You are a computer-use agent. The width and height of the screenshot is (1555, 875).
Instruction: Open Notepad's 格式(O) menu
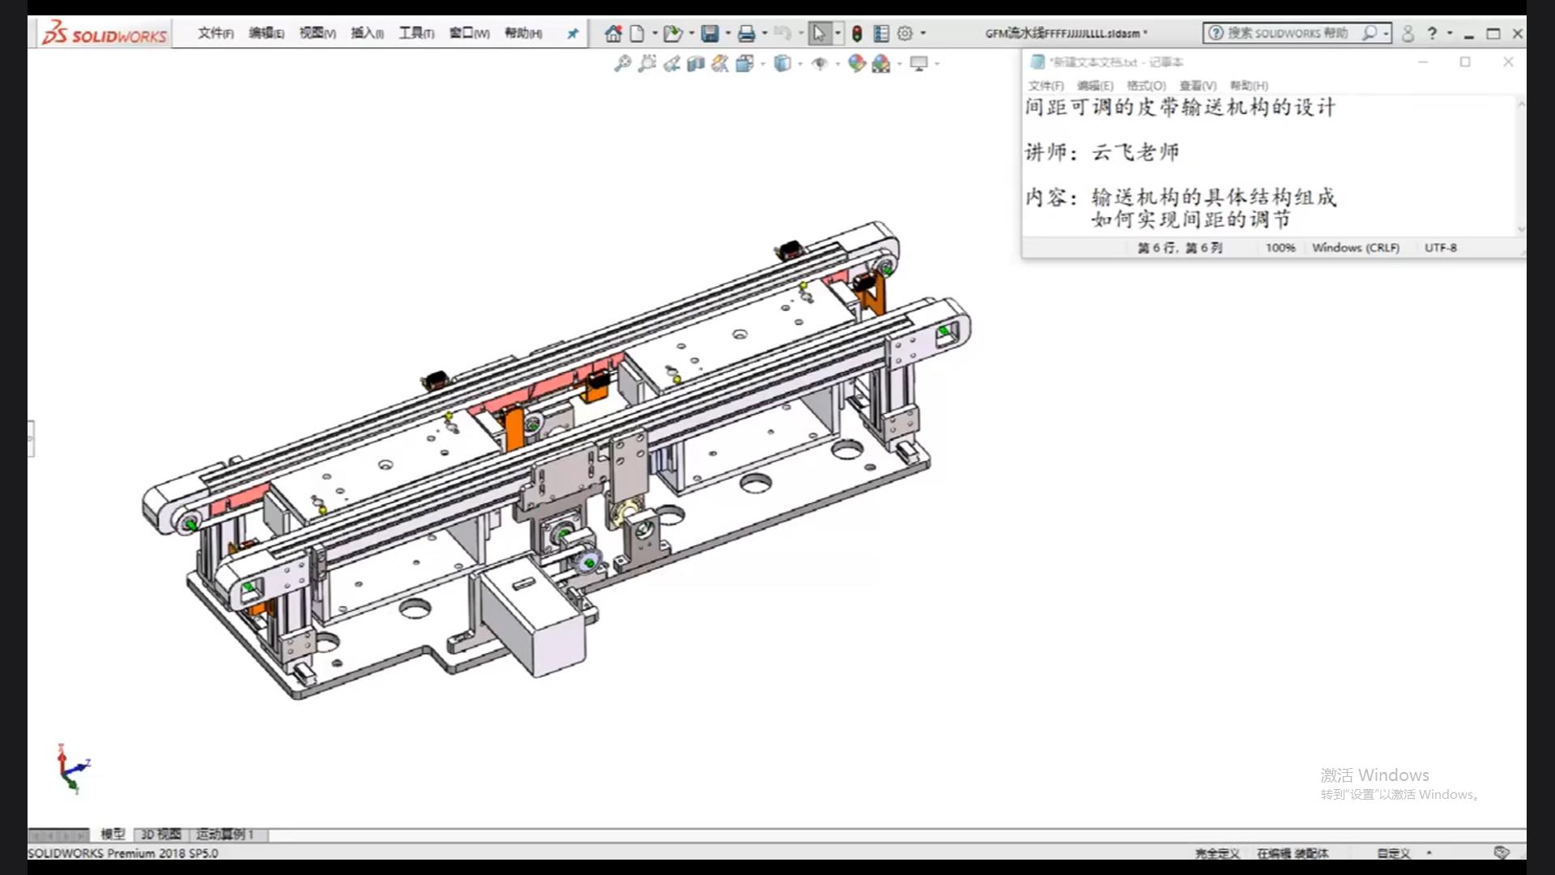coord(1146,86)
